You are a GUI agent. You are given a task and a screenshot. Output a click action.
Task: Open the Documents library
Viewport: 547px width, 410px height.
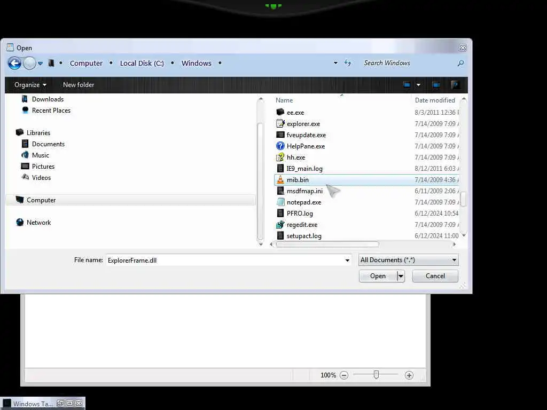48,144
